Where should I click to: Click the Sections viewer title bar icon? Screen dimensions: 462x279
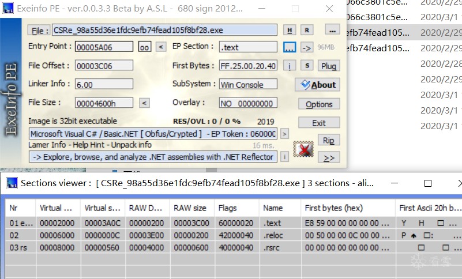coord(12,183)
